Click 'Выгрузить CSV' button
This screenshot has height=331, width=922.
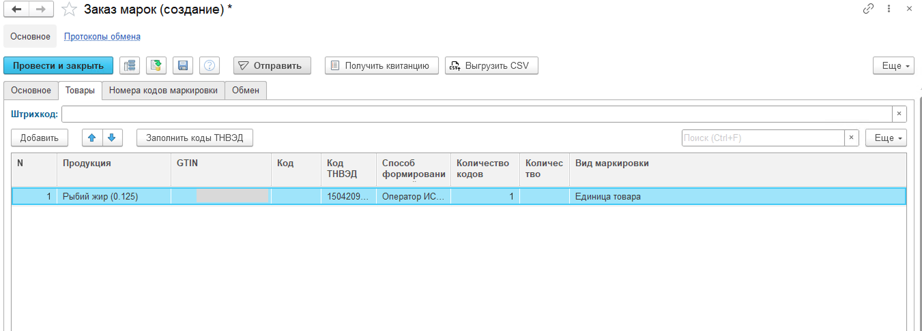click(x=491, y=65)
